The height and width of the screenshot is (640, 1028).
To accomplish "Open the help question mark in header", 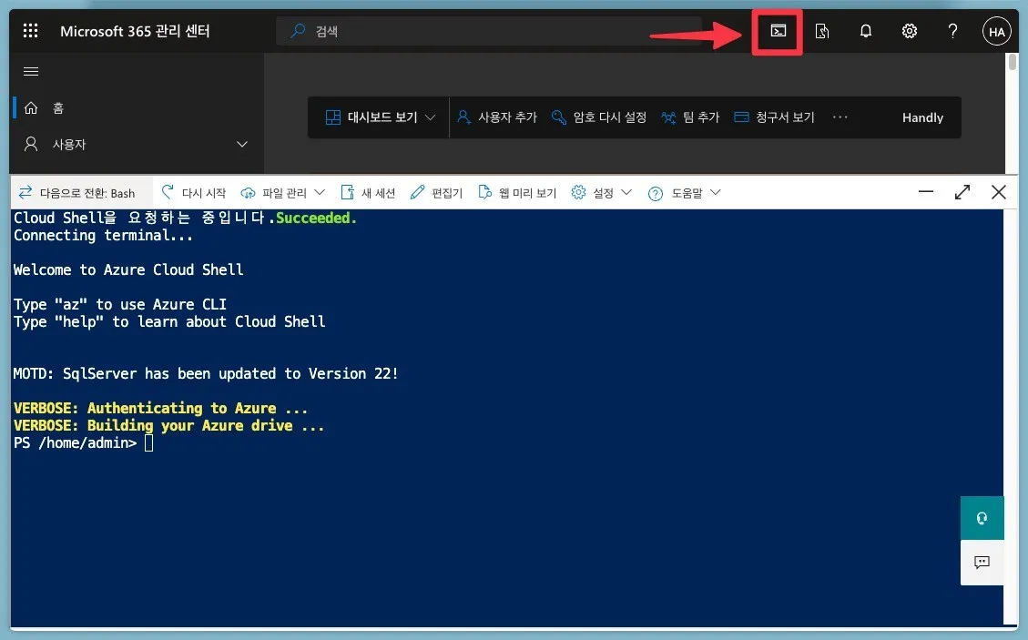I will coord(952,31).
